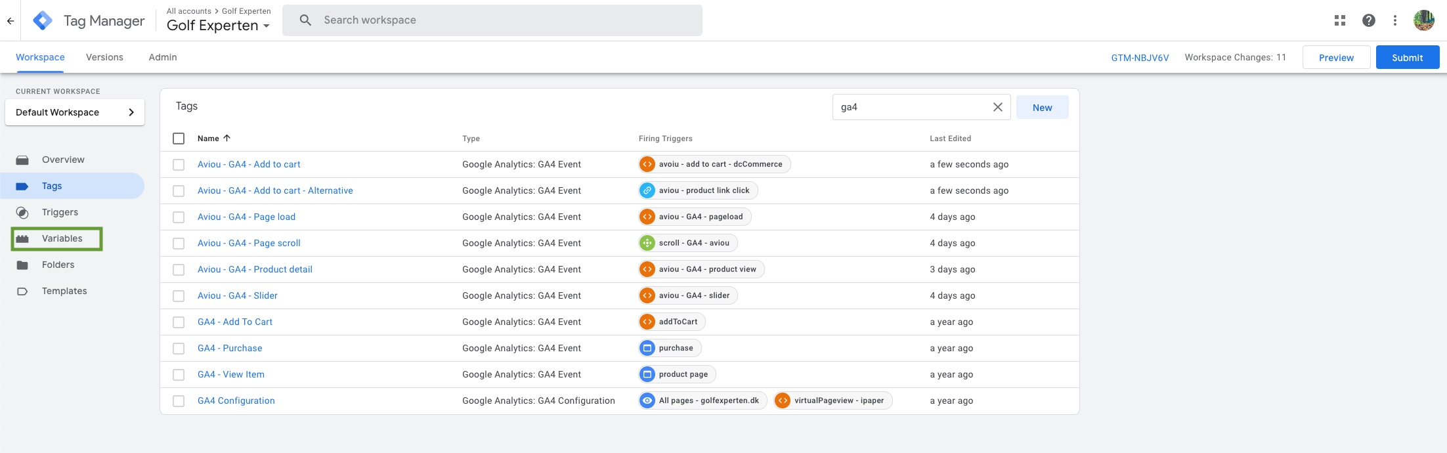The width and height of the screenshot is (1447, 453).
Task: Click the Triggers sidebar icon
Action: (x=22, y=212)
